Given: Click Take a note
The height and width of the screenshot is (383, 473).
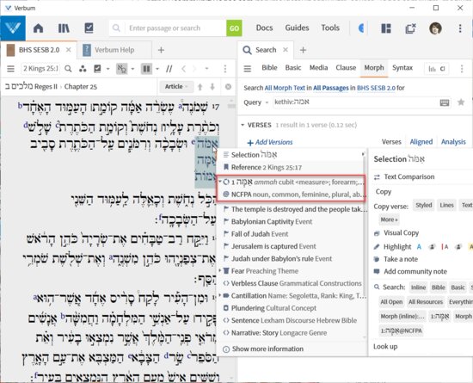Looking at the screenshot, I should [396, 259].
